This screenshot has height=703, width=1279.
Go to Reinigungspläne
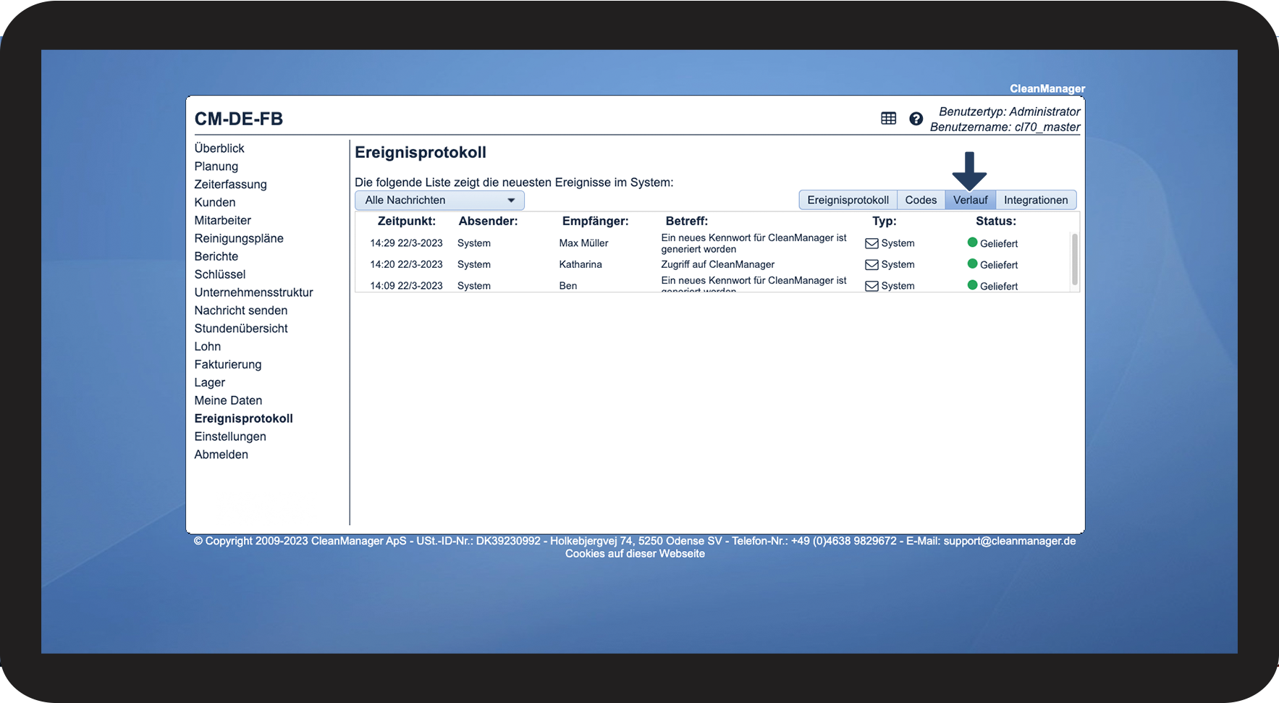(x=239, y=239)
